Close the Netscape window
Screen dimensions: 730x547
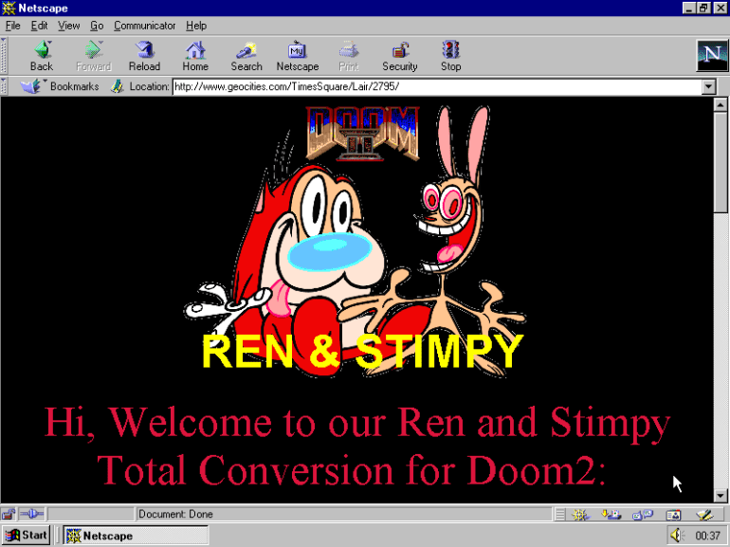tap(720, 8)
